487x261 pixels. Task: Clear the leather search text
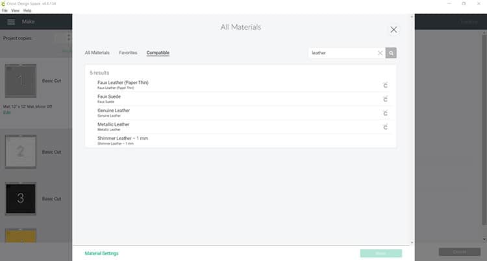tap(380, 53)
